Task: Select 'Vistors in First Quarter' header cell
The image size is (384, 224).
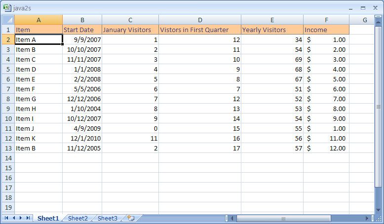Action: (x=200, y=30)
